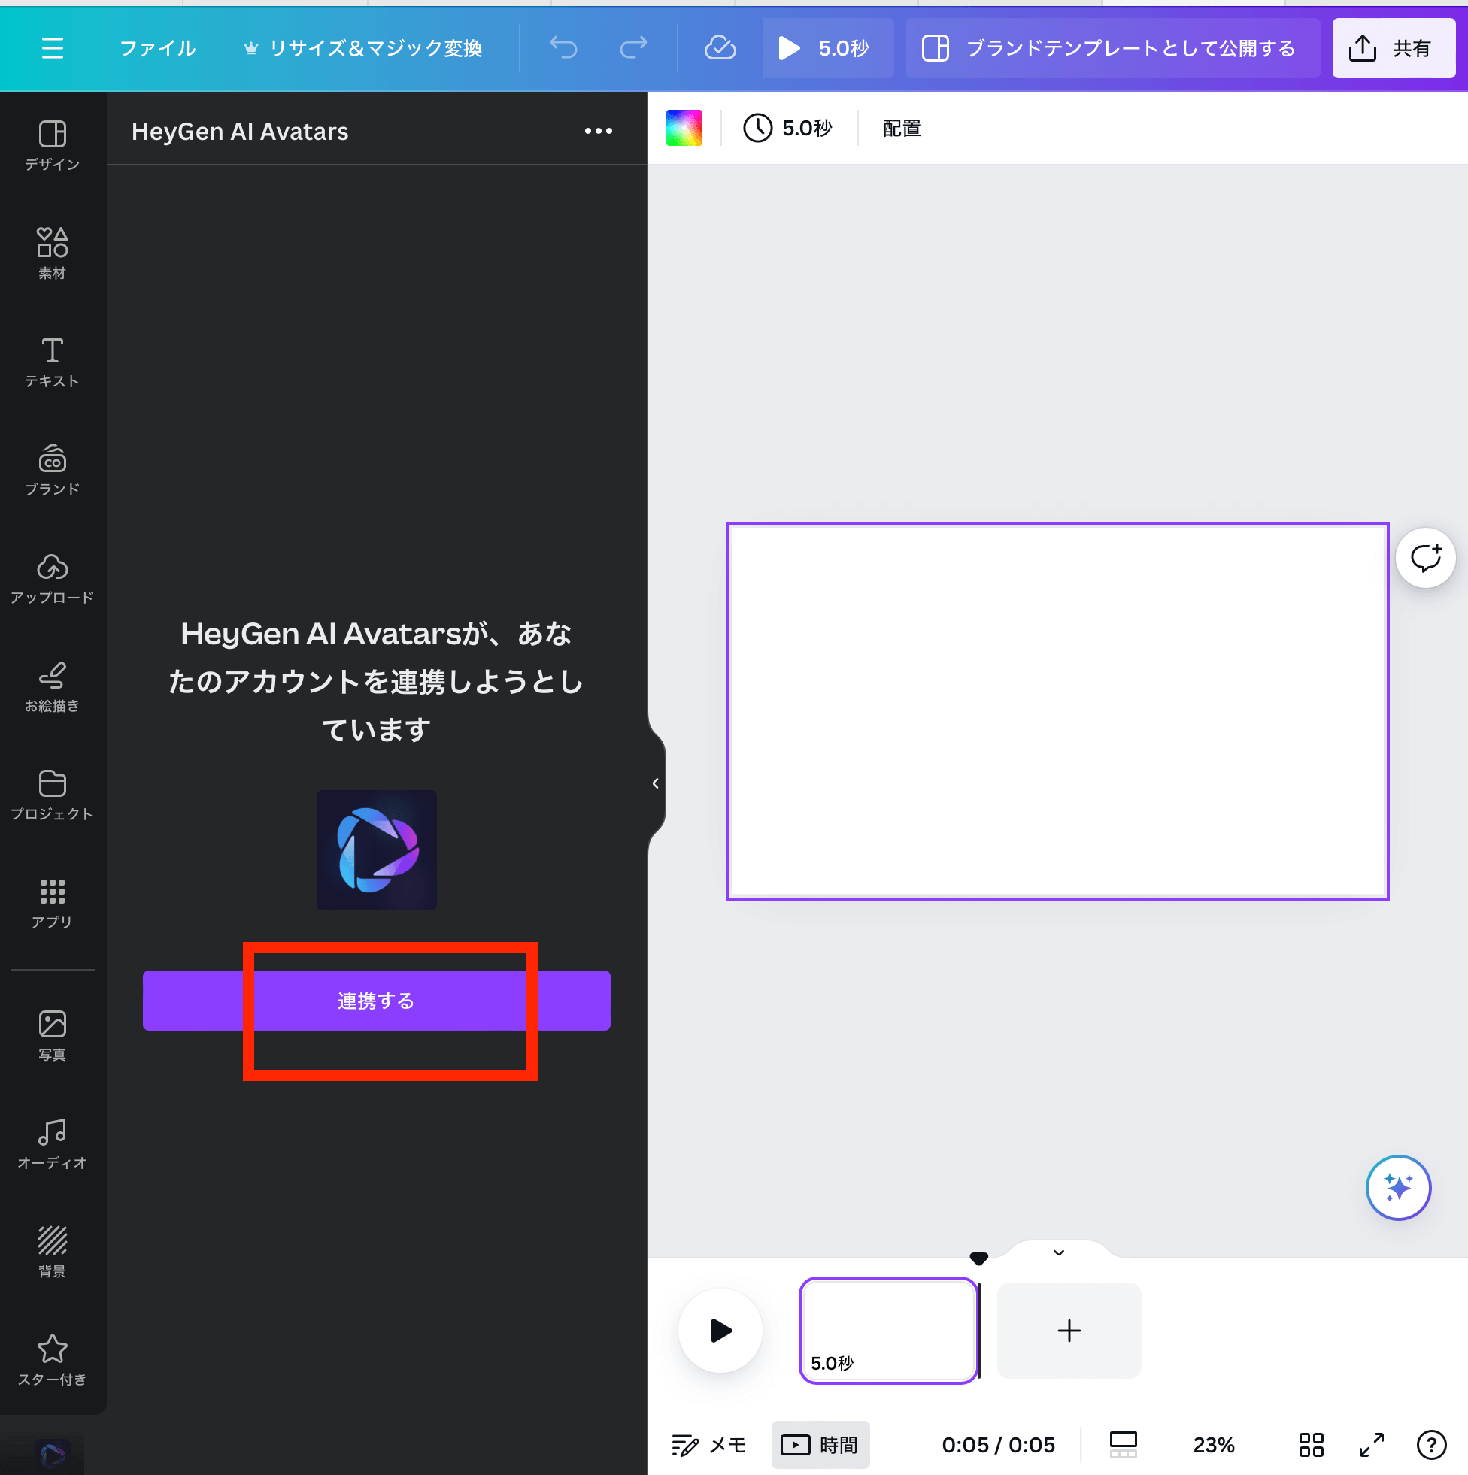
Task: Toggle the 時間 timeline button
Action: (820, 1445)
